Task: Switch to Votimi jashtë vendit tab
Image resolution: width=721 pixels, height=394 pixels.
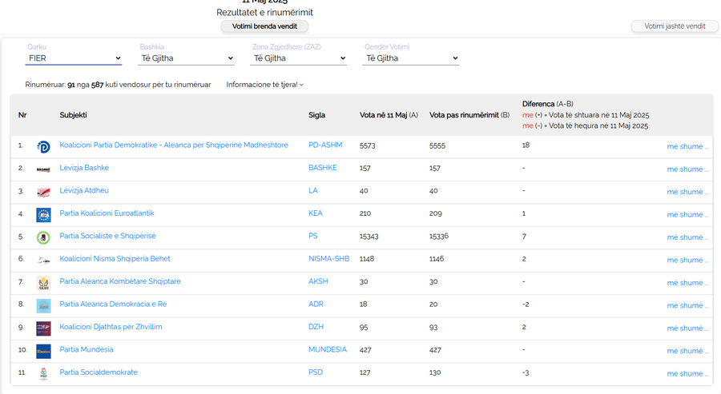Action: [675, 26]
